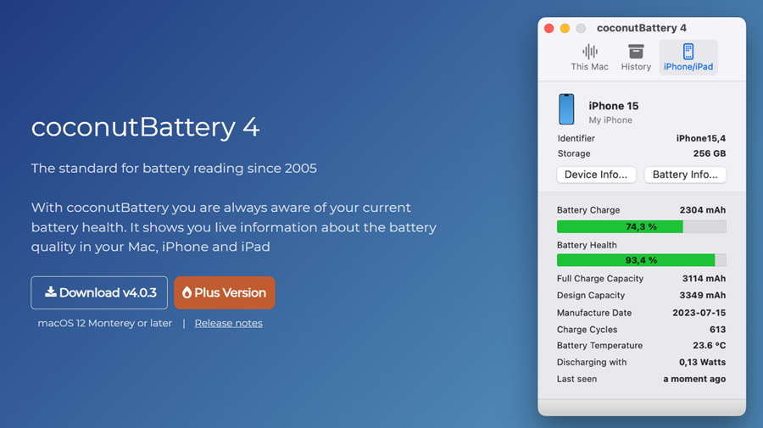This screenshot has width=763, height=428.
Task: Open the Release notes link
Action: click(228, 323)
